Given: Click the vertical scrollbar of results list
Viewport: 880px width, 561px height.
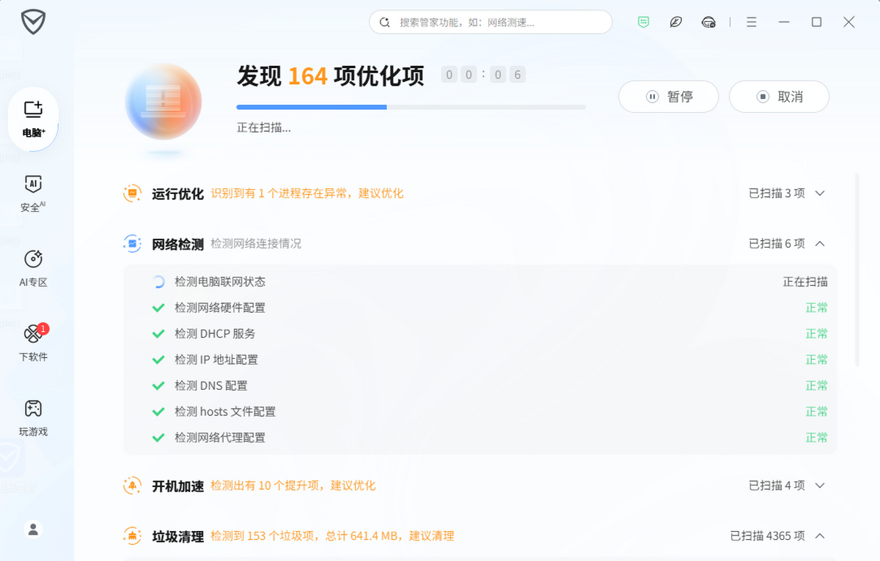Looking at the screenshot, I should [857, 270].
